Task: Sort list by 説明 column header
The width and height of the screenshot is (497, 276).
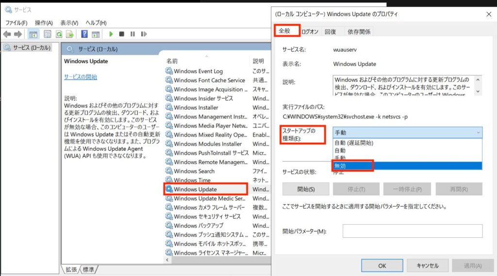Action: coord(261,61)
